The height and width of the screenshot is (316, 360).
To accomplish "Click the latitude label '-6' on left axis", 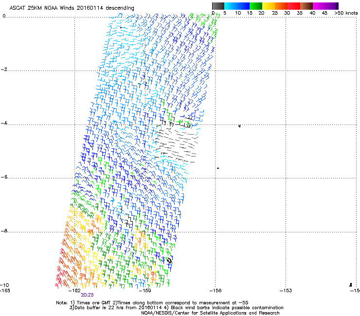I will click(4, 177).
